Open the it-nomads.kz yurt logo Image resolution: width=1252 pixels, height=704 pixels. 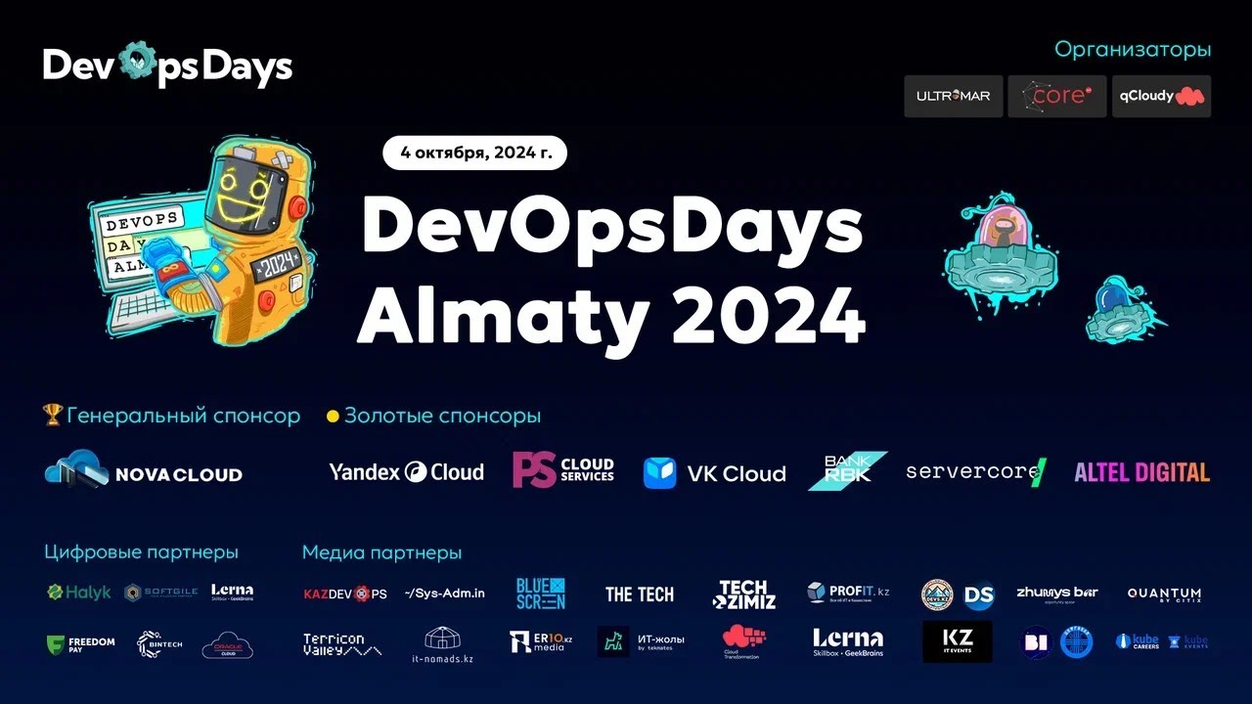point(442,645)
